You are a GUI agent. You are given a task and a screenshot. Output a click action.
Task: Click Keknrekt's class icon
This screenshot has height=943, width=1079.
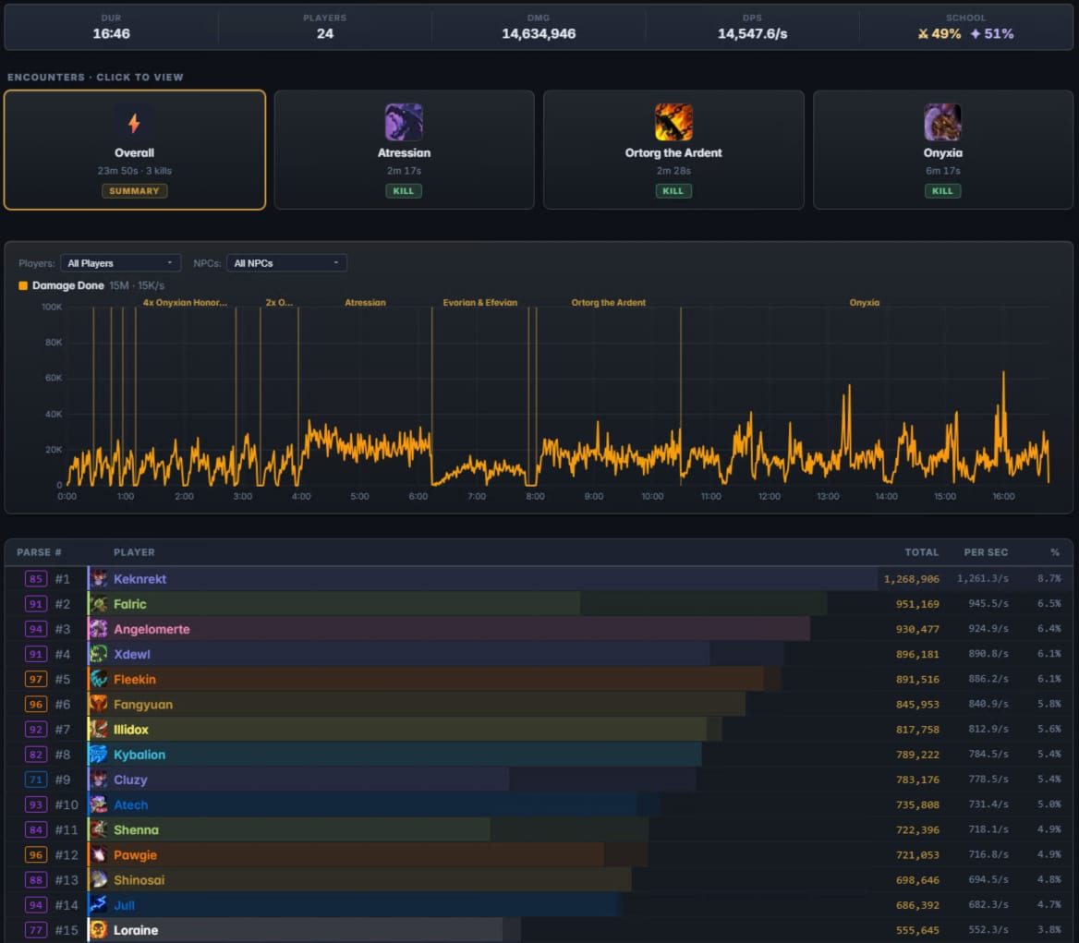99,579
